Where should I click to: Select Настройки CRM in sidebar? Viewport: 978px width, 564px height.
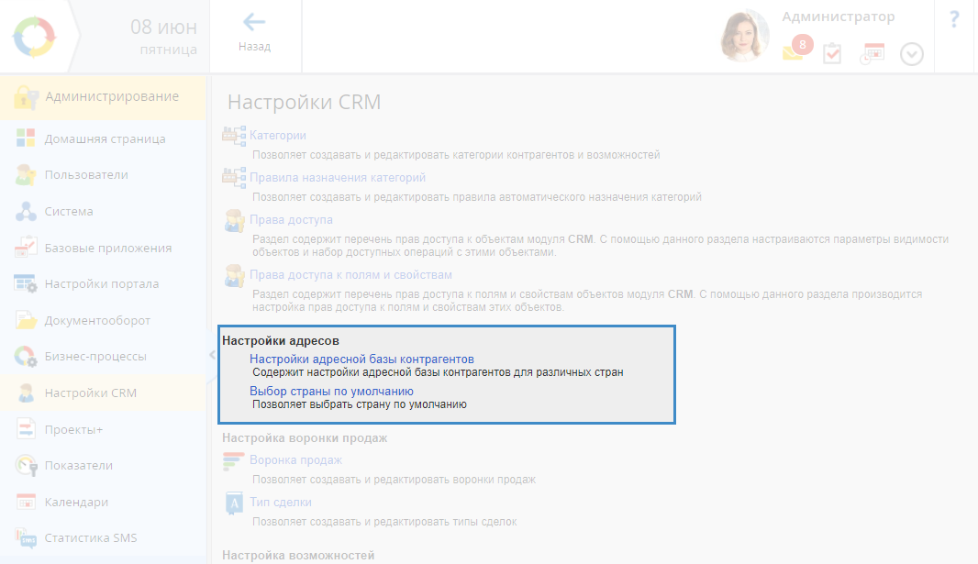103,393
